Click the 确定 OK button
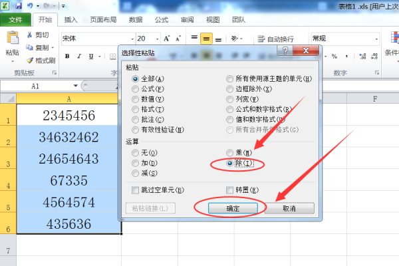Screen dimensions: 399x266 coord(233,208)
